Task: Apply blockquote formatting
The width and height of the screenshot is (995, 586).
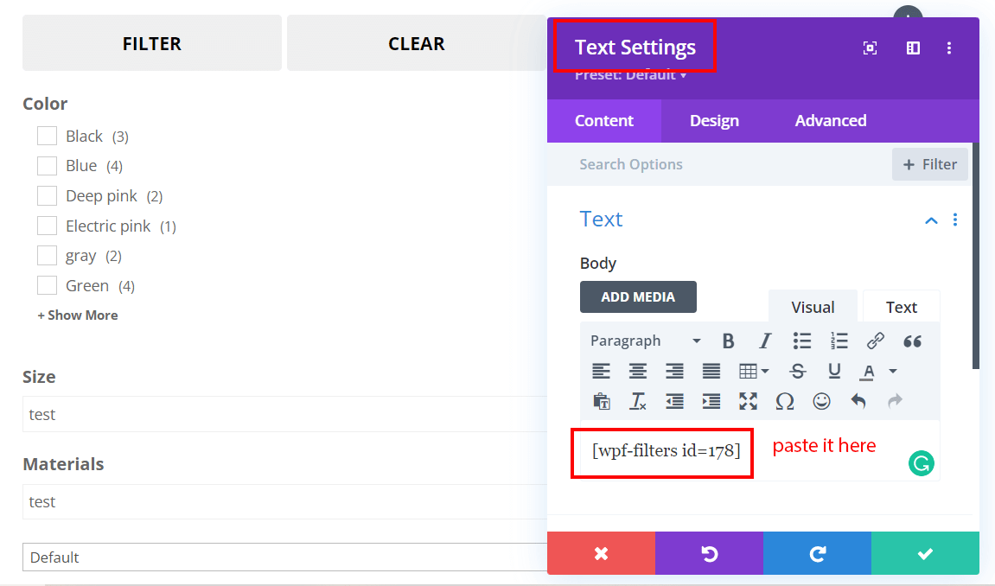Action: click(x=913, y=341)
